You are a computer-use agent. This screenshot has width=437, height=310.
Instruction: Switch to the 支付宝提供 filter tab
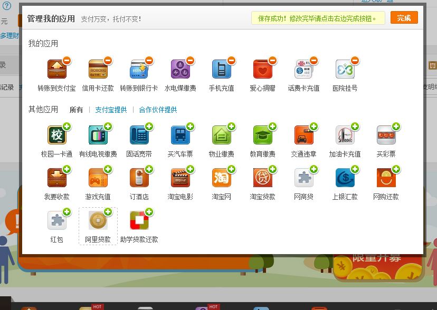(111, 110)
